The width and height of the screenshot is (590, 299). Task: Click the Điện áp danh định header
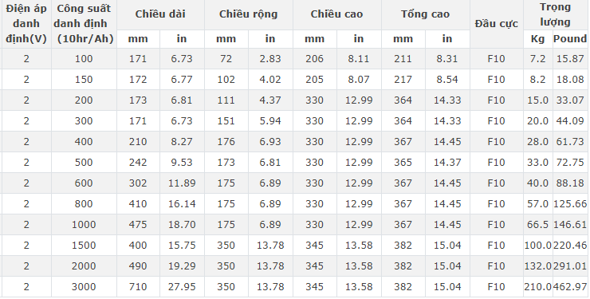coord(26,24)
